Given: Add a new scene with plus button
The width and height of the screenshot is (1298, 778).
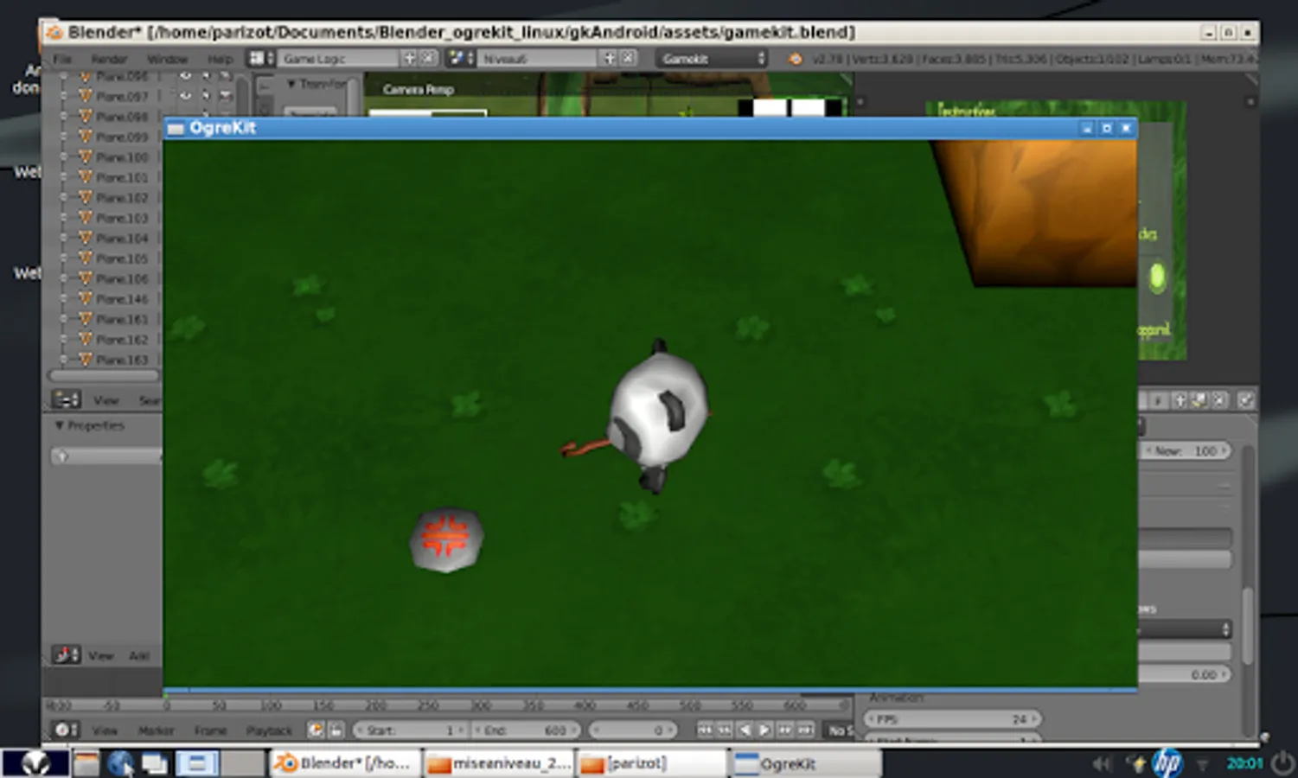Looking at the screenshot, I should click(x=609, y=58).
